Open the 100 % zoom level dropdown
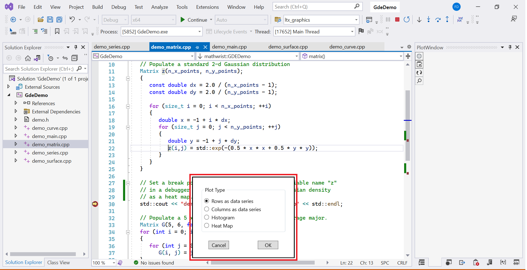Viewport: 527px width, 270px height. click(104, 263)
